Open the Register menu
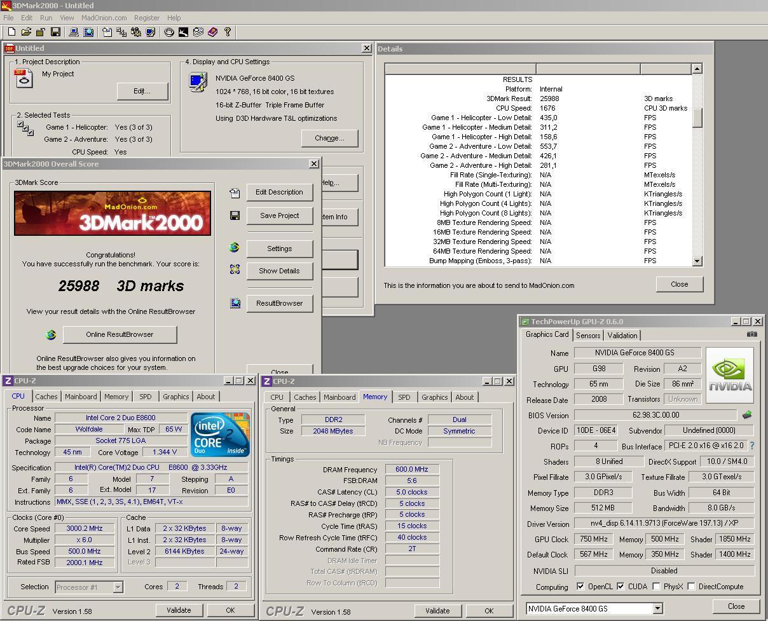This screenshot has width=768, height=621. (x=147, y=18)
